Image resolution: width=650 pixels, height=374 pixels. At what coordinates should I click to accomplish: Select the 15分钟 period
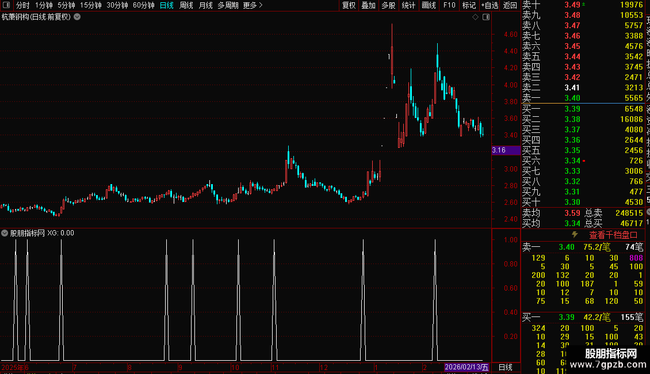[x=91, y=5]
